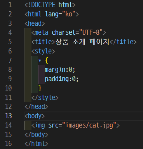
Task: Click the img tag name
Action: coord(40,125)
